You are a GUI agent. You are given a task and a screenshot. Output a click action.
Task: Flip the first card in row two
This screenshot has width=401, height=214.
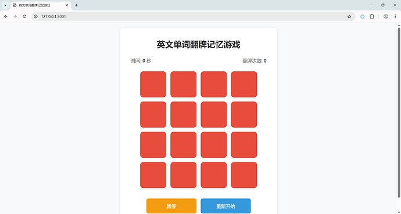153,114
